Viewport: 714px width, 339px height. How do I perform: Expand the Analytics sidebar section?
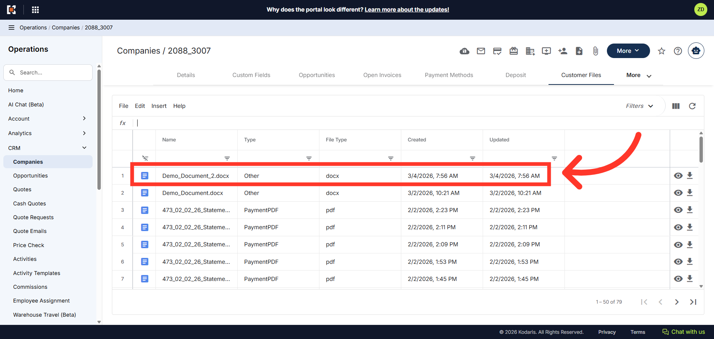tap(84, 133)
